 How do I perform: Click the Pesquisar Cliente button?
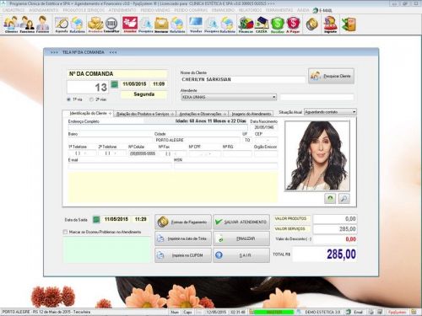point(331,76)
